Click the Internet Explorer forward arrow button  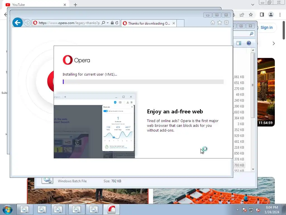coord(27,23)
